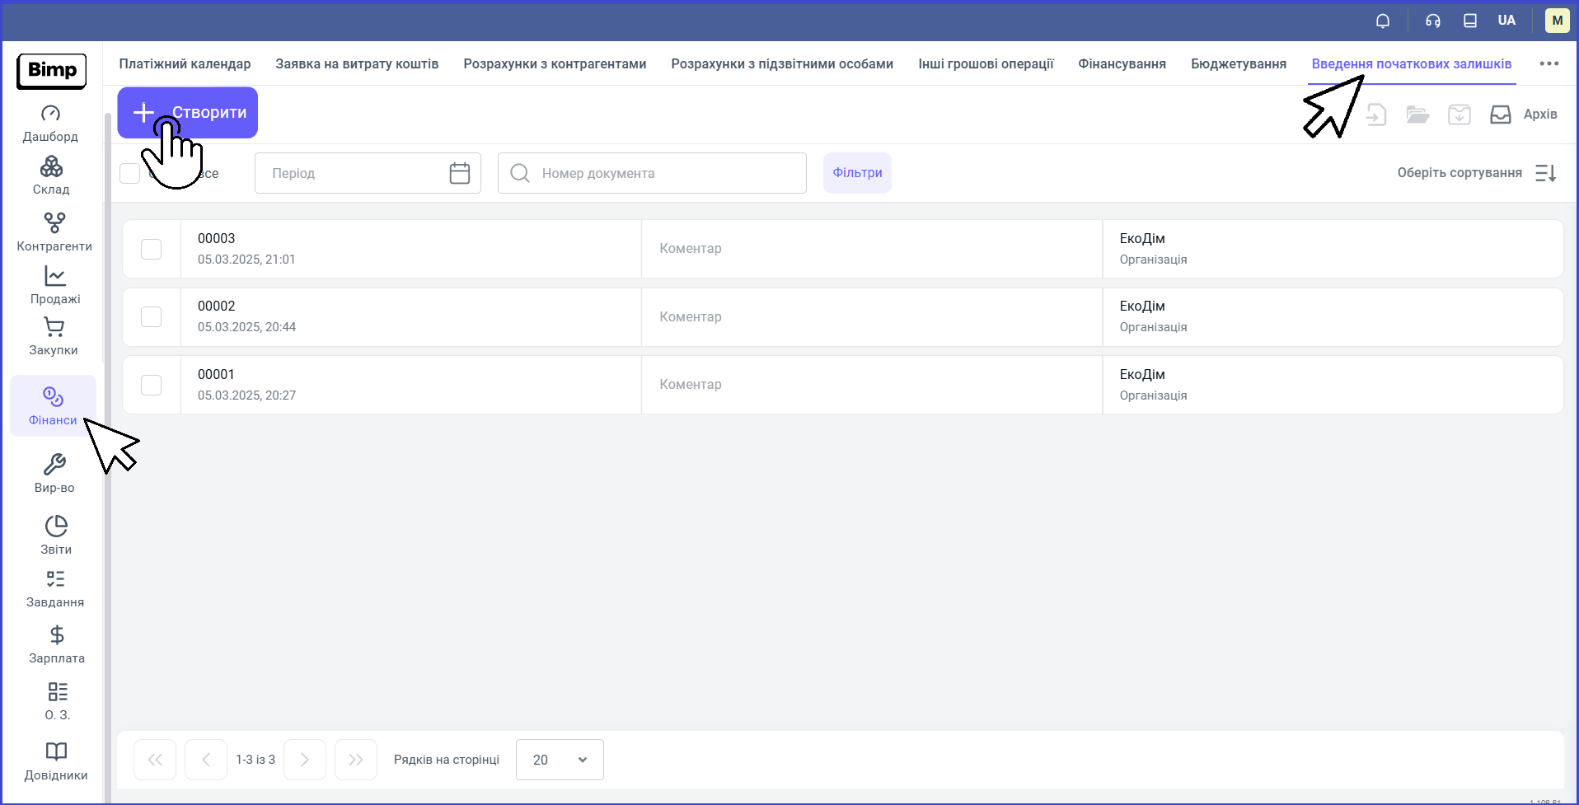
Task: Open the Довідники section
Action: [x=56, y=762]
